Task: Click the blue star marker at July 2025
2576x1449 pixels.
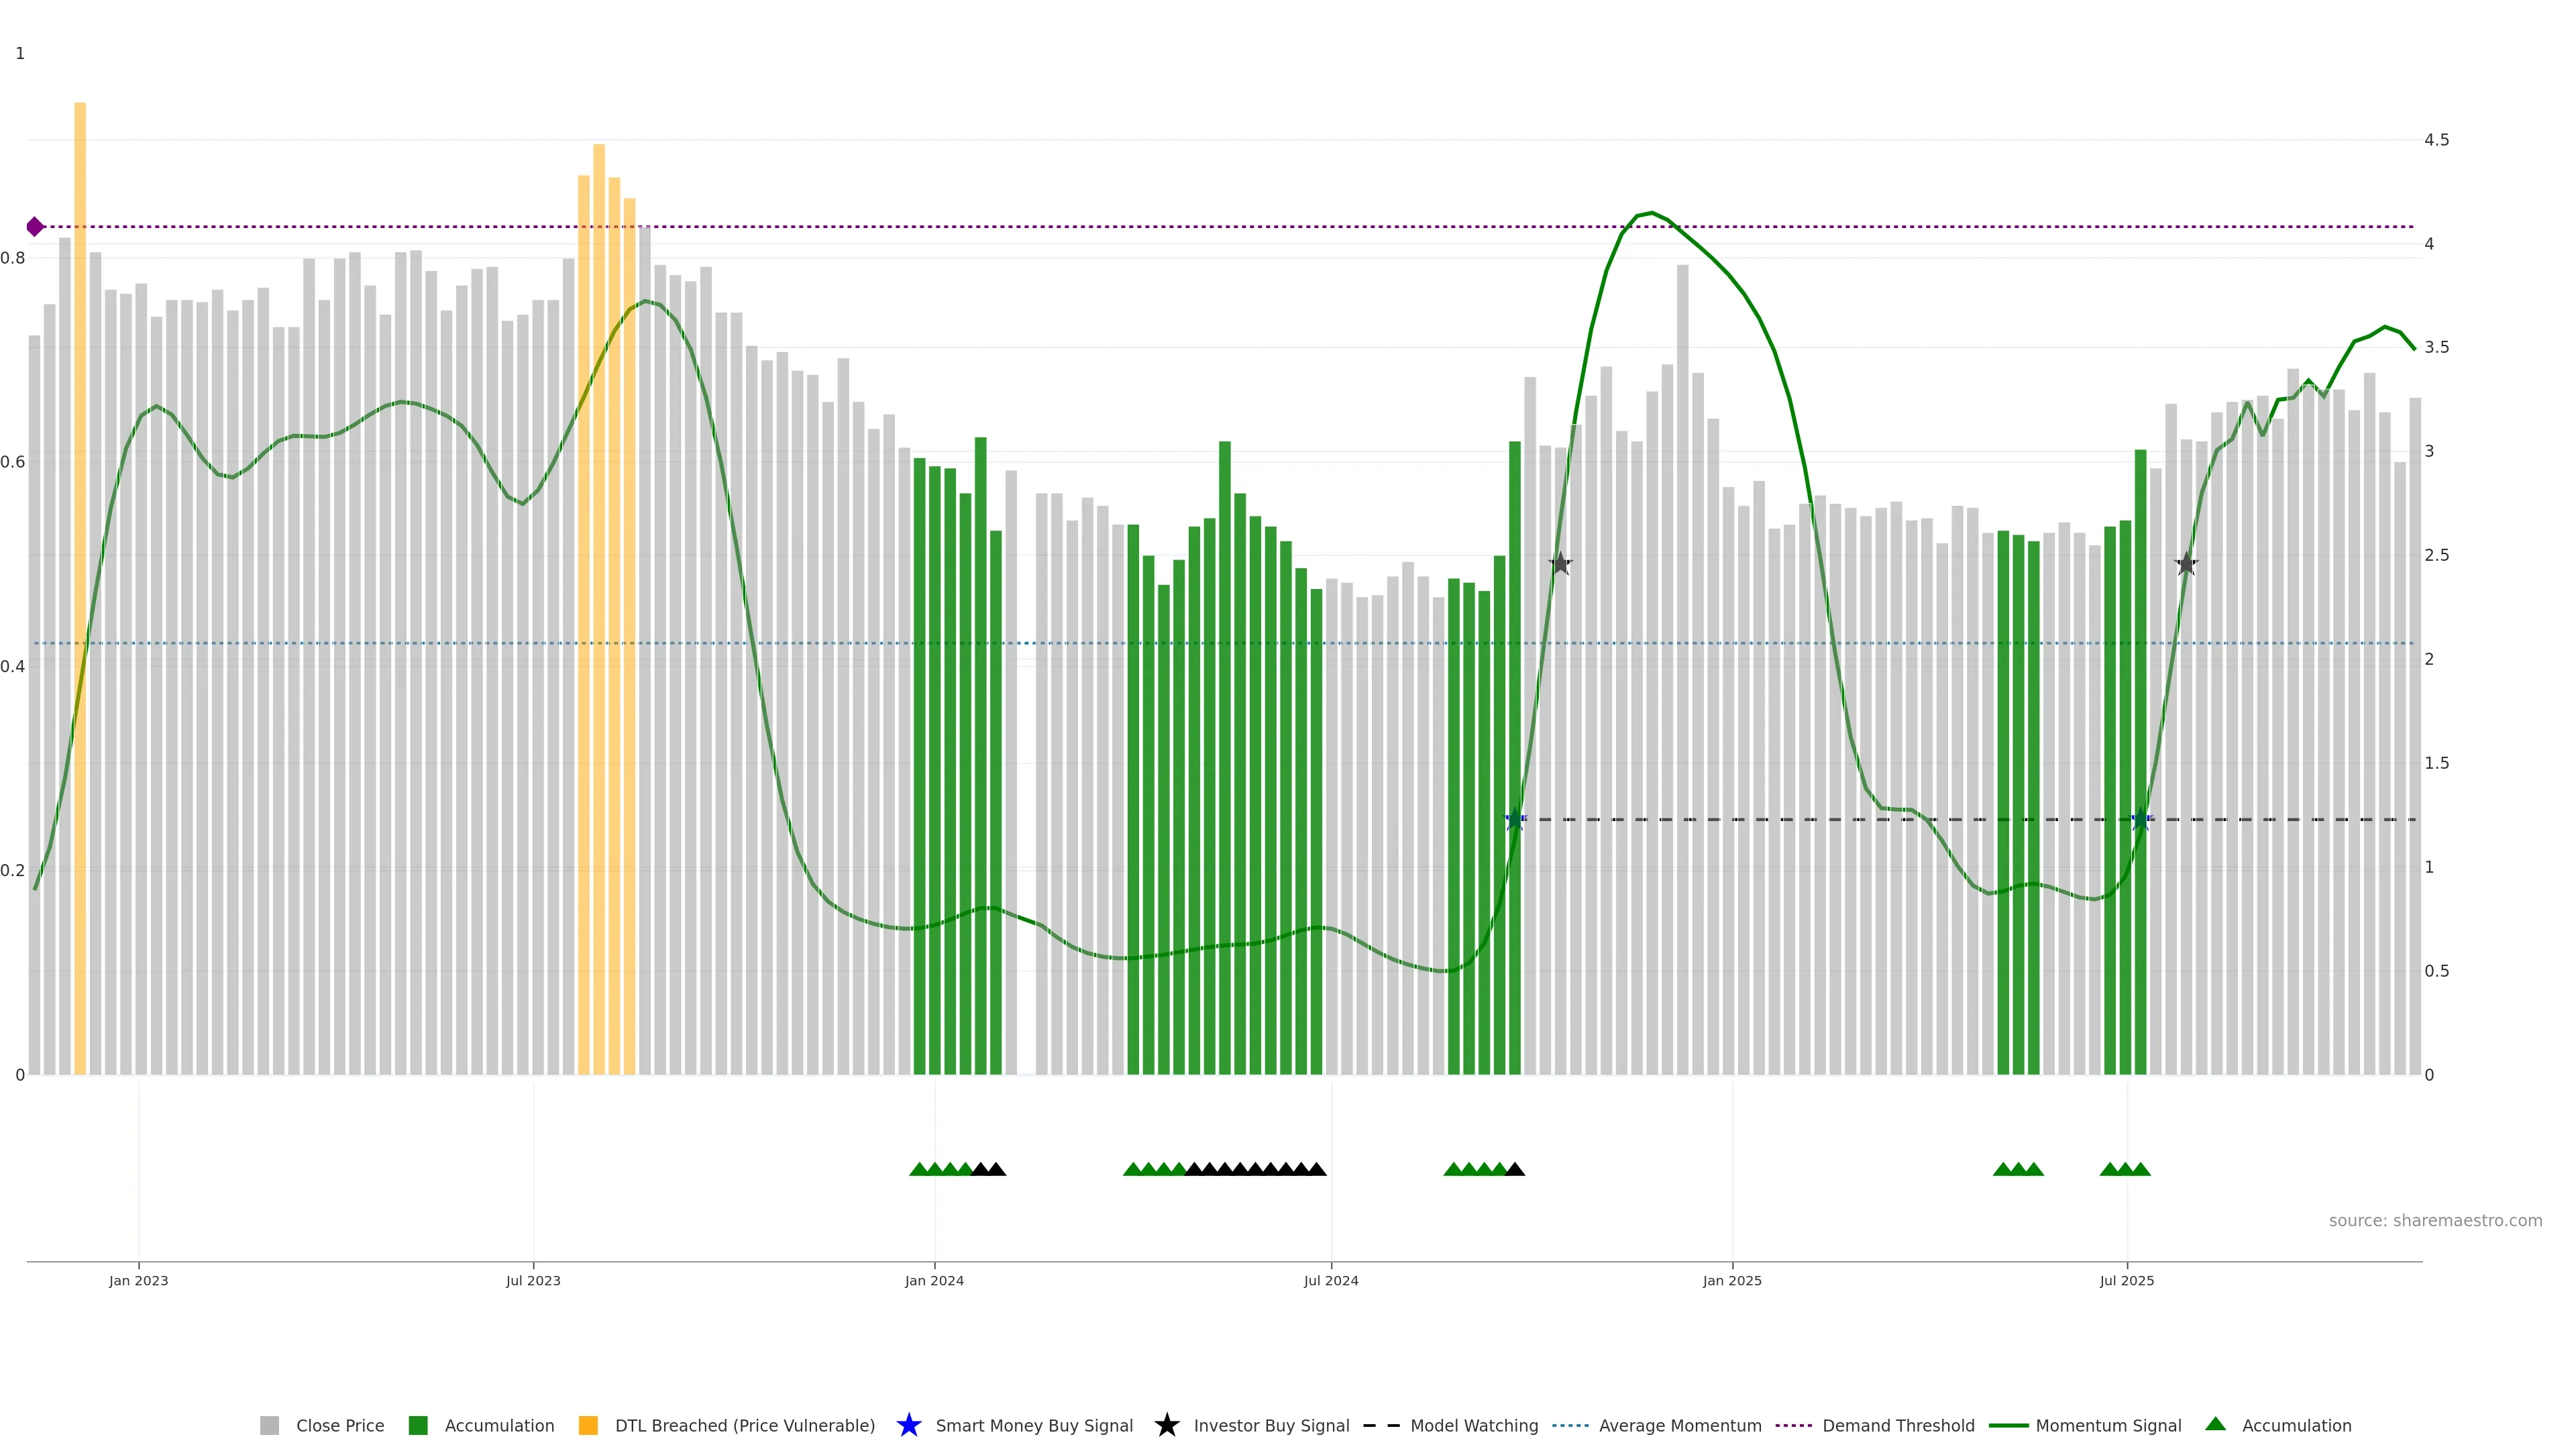Action: 2140,820
